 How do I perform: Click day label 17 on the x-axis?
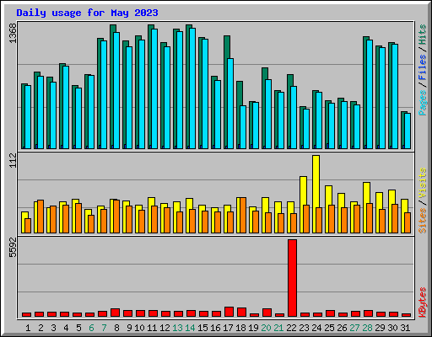[x=228, y=328]
